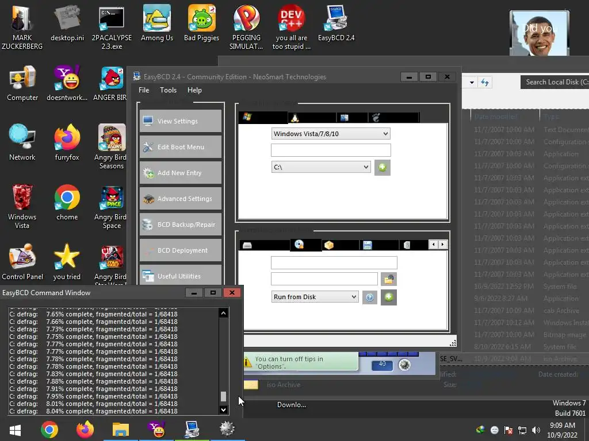Open File Explorer from the taskbar
This screenshot has height=441, width=589.
click(x=121, y=430)
